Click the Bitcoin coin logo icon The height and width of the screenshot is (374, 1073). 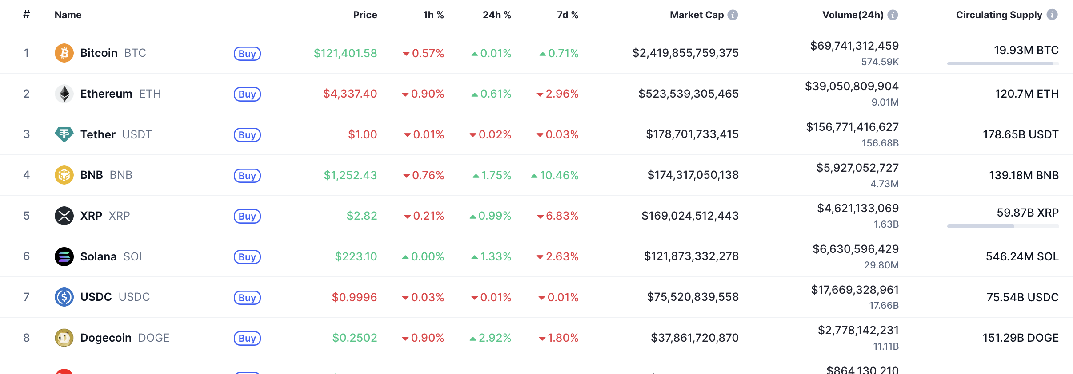point(64,53)
